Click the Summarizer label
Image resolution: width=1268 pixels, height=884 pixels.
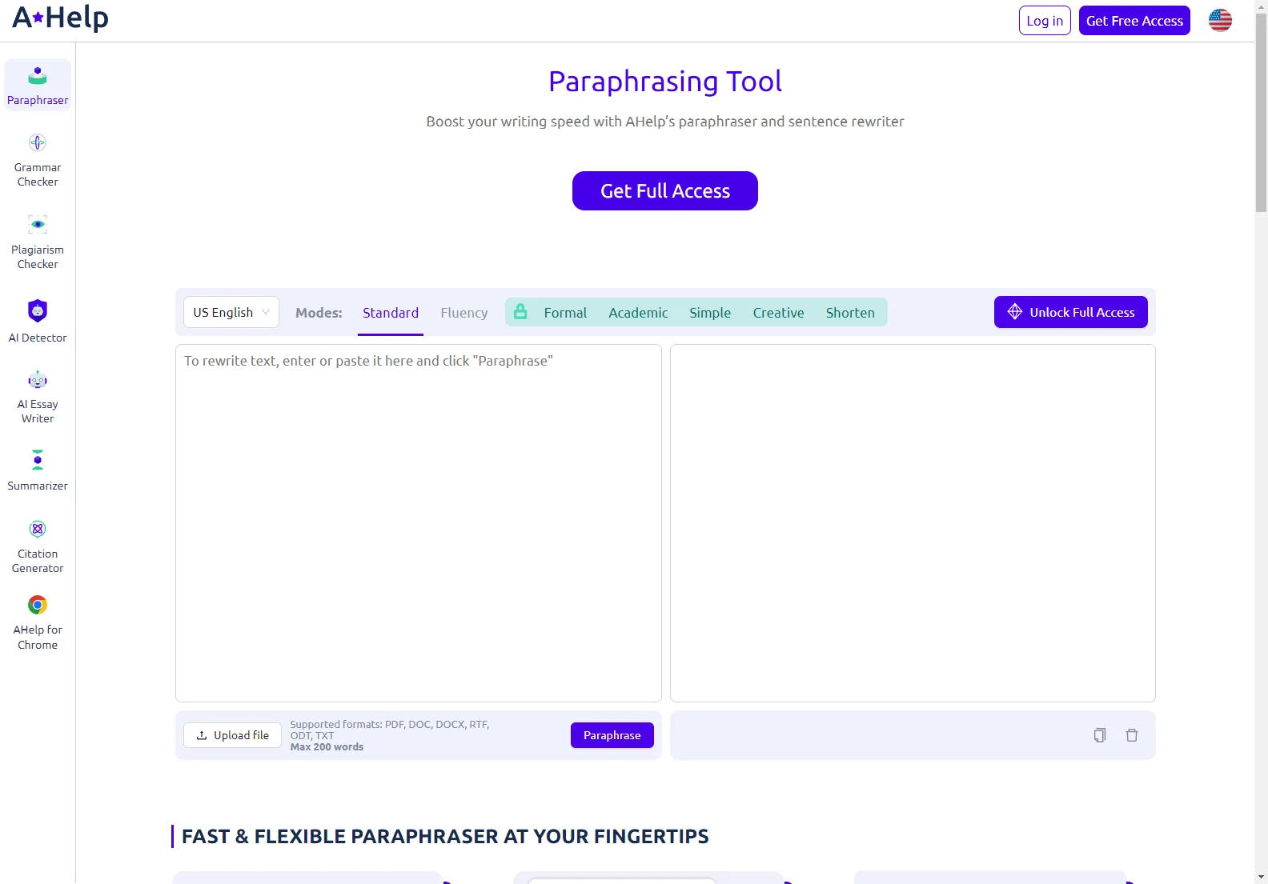coord(38,486)
